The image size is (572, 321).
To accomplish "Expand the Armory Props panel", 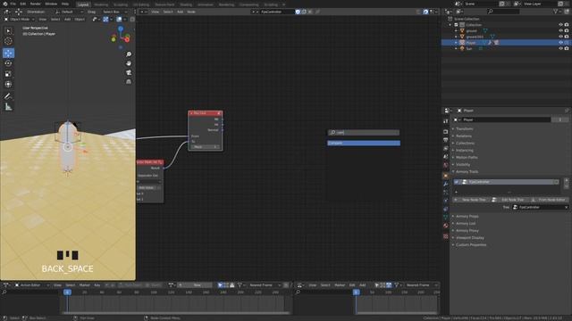I will [x=467, y=216].
